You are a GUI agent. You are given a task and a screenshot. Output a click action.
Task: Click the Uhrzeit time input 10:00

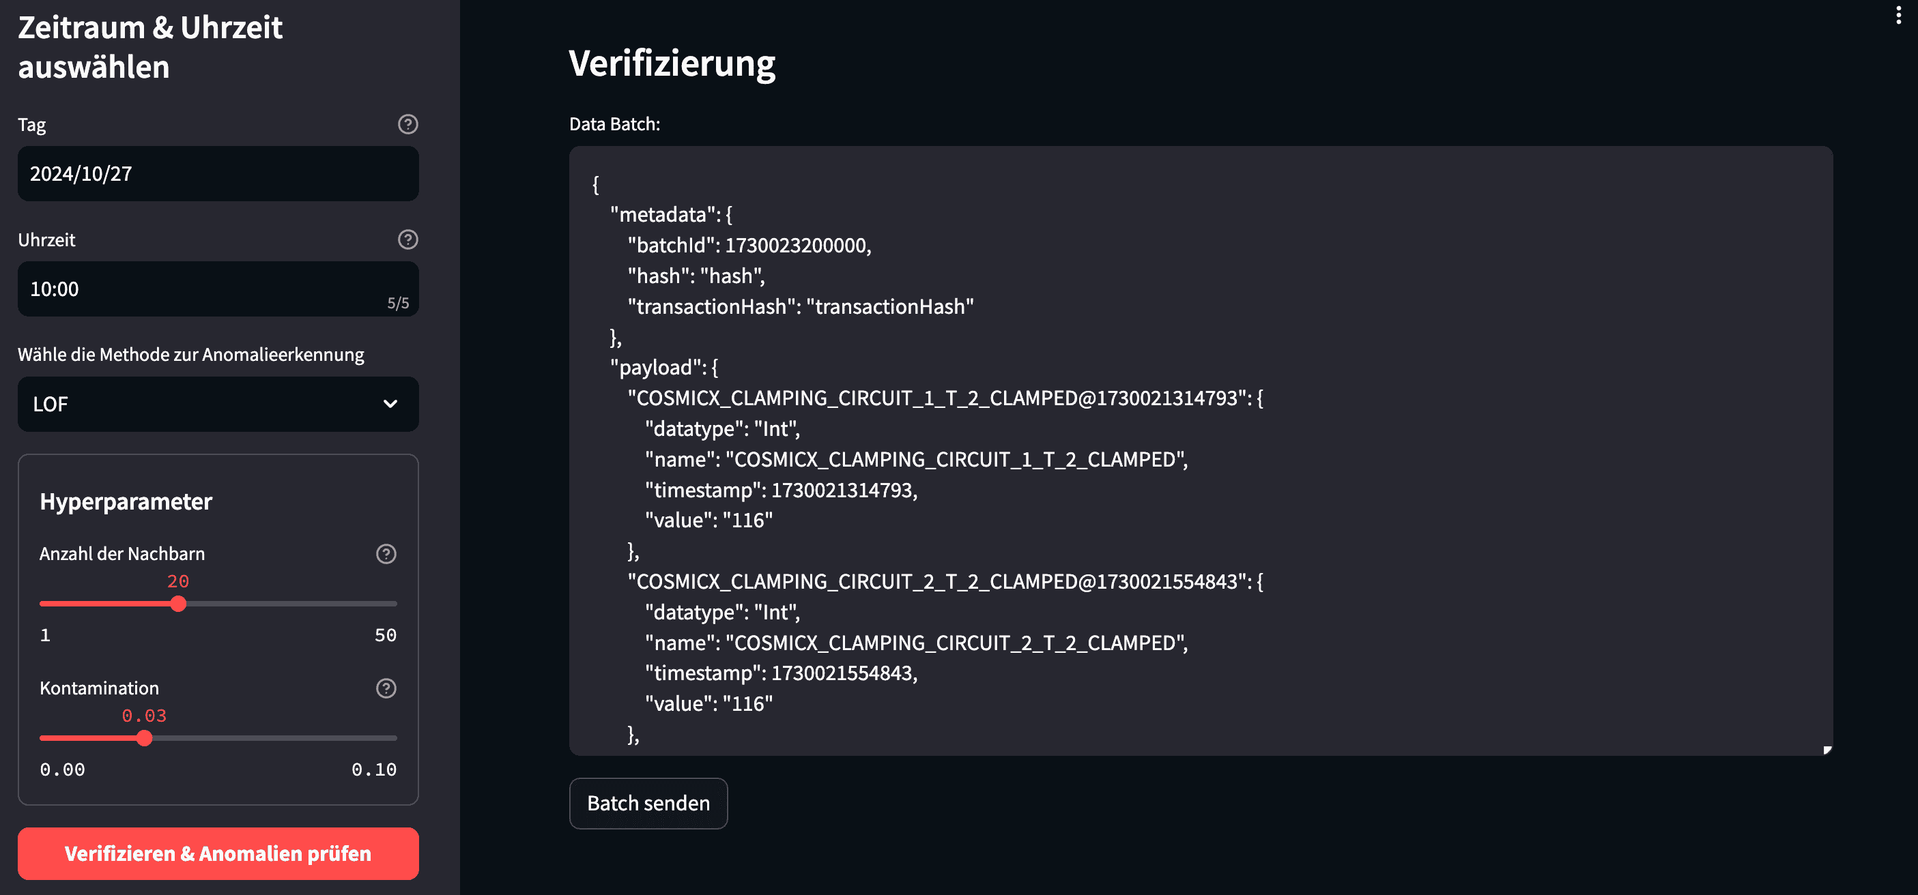(x=218, y=289)
